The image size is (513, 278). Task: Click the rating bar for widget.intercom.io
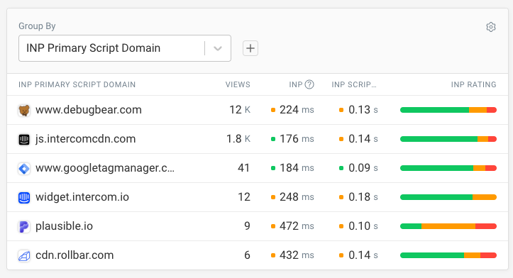(x=448, y=197)
